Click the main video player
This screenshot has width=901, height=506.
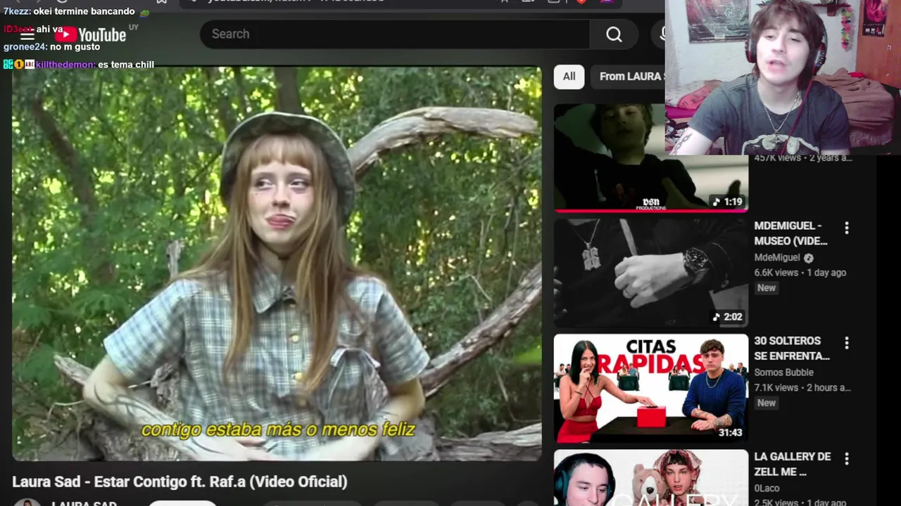[x=277, y=264]
